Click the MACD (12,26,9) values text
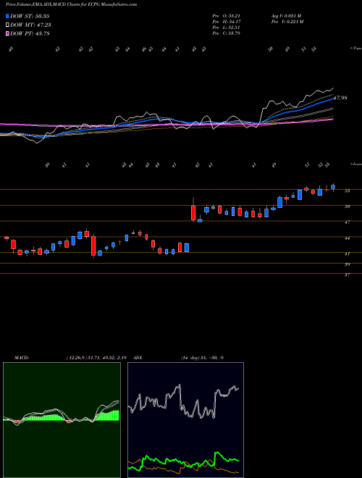This screenshot has height=478, width=362. 96,358
